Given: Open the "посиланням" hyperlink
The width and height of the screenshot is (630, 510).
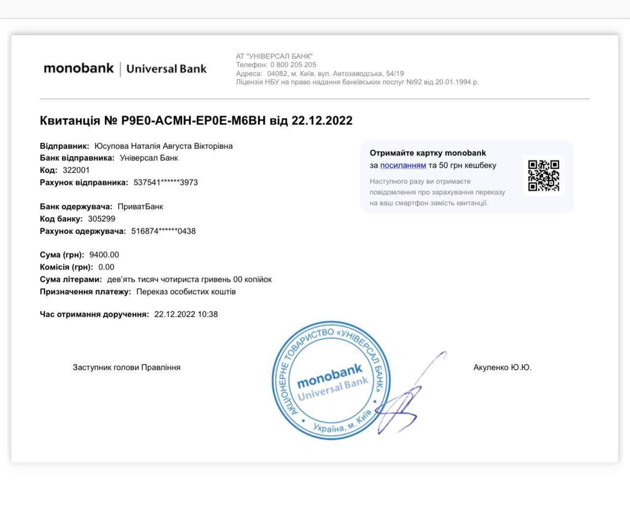Looking at the screenshot, I should [403, 165].
